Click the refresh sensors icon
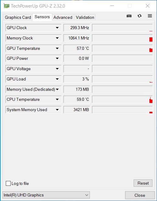 tap(140, 16)
